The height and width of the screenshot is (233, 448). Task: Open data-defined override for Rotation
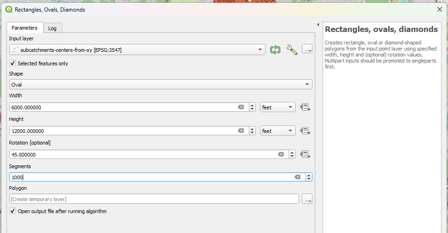click(305, 155)
